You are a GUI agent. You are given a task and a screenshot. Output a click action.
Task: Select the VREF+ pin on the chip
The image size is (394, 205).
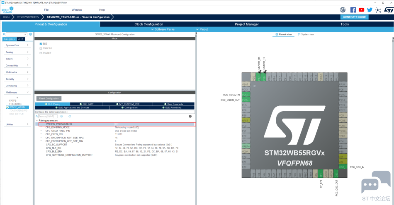(246, 146)
